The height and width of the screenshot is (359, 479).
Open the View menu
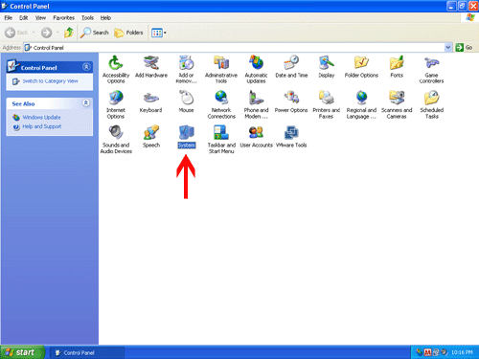point(40,18)
